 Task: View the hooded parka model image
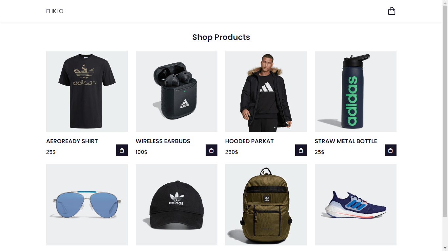coord(266,91)
